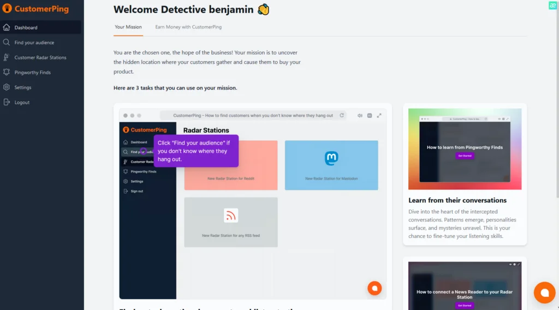Go to Find your audience
This screenshot has width=559, height=310.
click(x=41, y=43)
